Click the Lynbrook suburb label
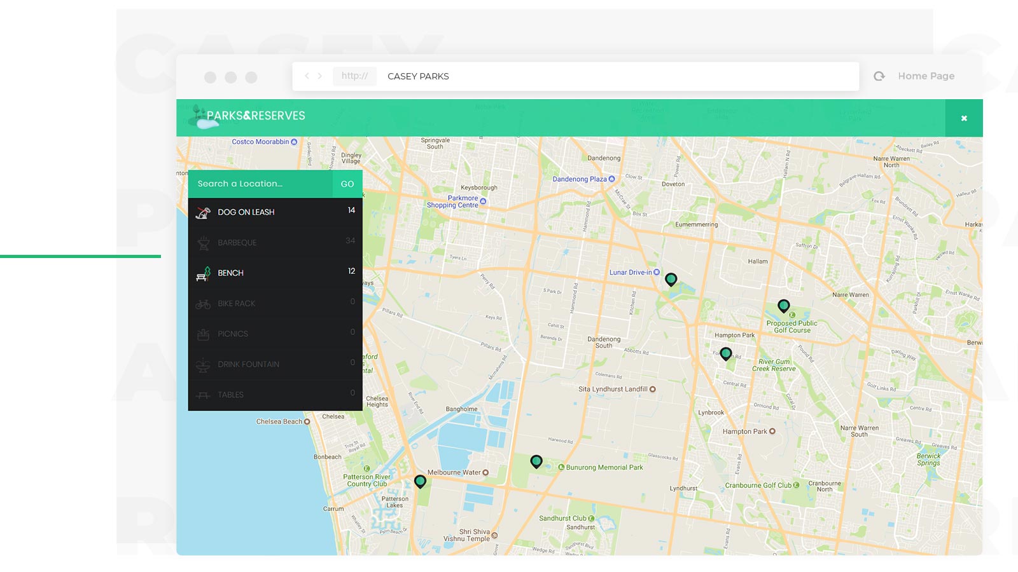This screenshot has width=1018, height=572. point(711,412)
